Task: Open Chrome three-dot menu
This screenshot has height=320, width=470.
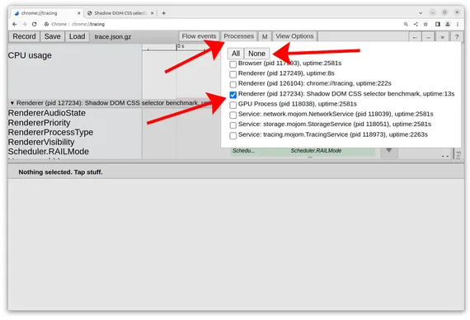Action: (x=458, y=24)
